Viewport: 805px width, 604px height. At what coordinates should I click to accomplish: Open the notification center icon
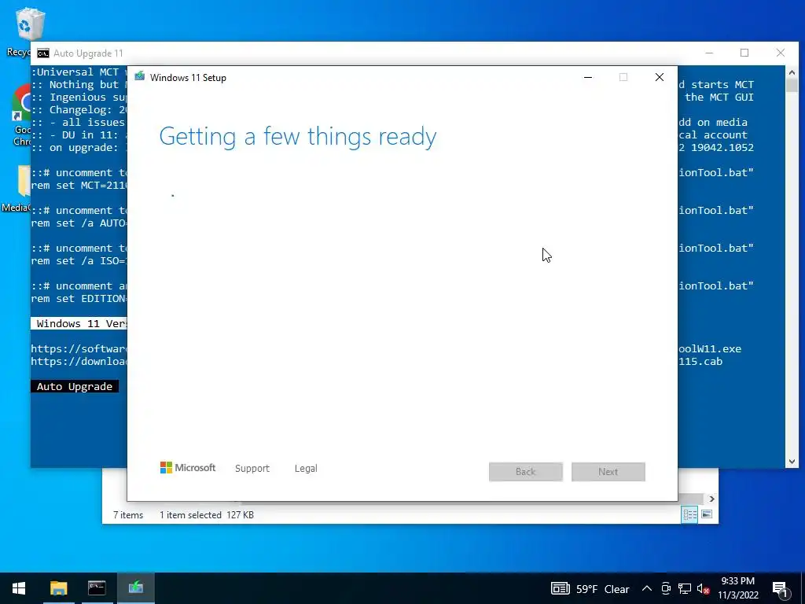[x=781, y=588]
